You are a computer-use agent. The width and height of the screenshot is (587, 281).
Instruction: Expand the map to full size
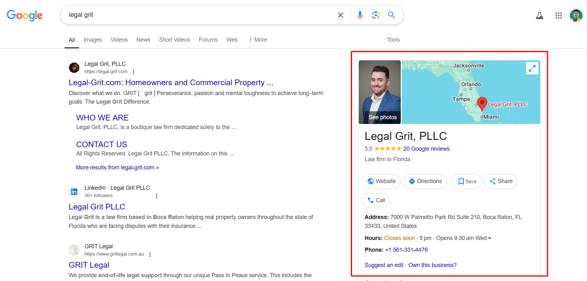(x=532, y=68)
